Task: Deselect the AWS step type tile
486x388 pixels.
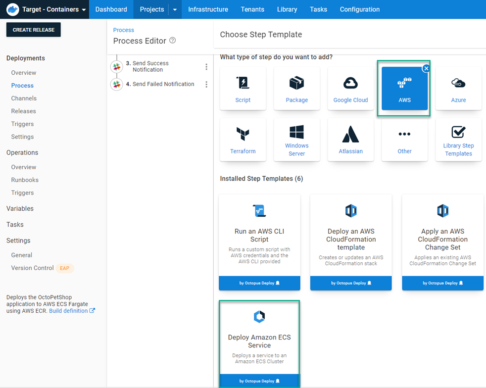Action: pyautogui.click(x=426, y=68)
